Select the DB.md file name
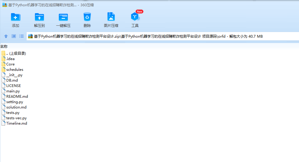The image size is (299, 162). 12,80
